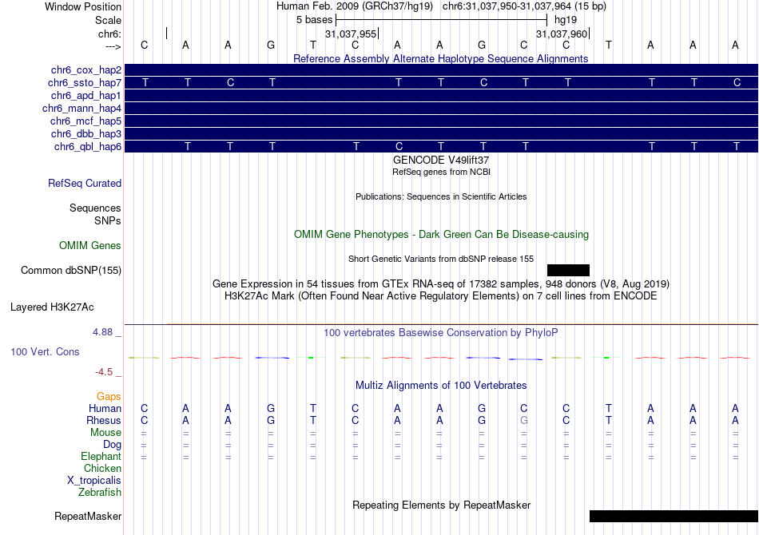
Task: Click the RefSeq genes from NCBI title
Action: [x=441, y=172]
